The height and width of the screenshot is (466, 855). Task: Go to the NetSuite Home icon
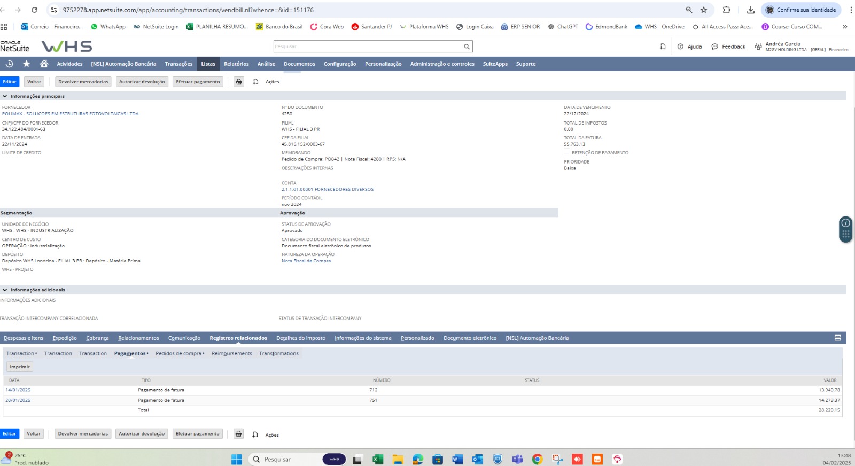point(44,64)
